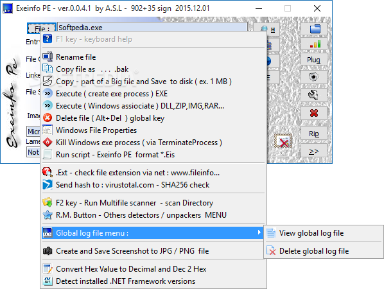Click the LOG Global log file icon

(48, 232)
